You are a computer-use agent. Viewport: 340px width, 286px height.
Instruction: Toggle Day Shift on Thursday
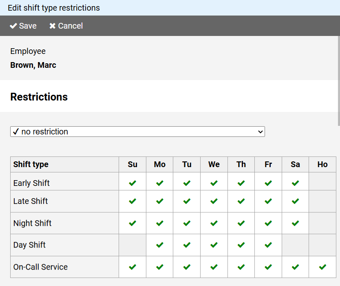[241, 245]
